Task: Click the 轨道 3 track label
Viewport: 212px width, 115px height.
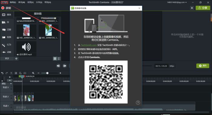Action: 6,87
